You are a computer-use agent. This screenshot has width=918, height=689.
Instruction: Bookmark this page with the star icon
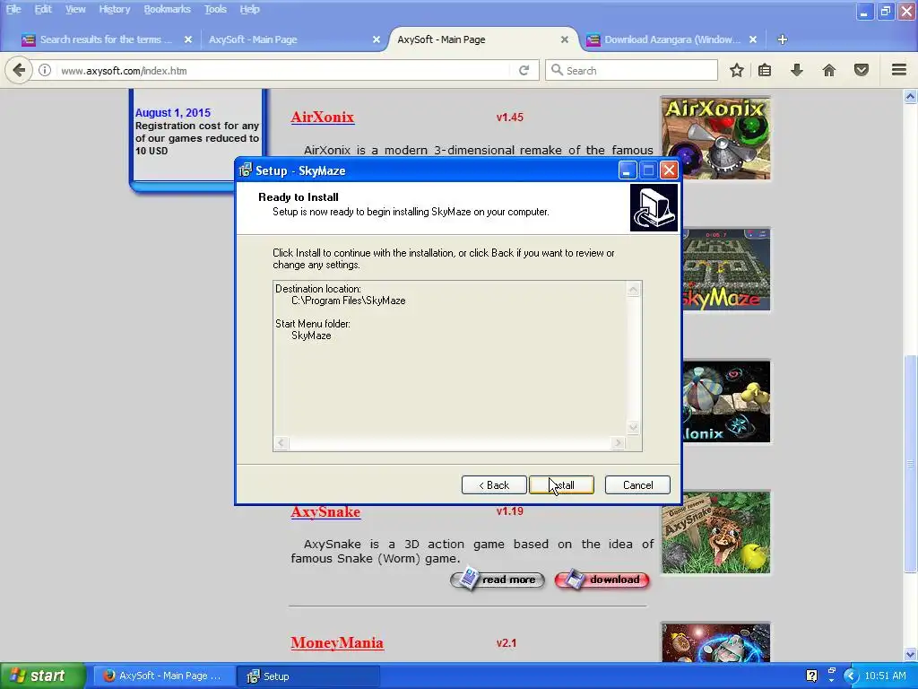pos(737,70)
